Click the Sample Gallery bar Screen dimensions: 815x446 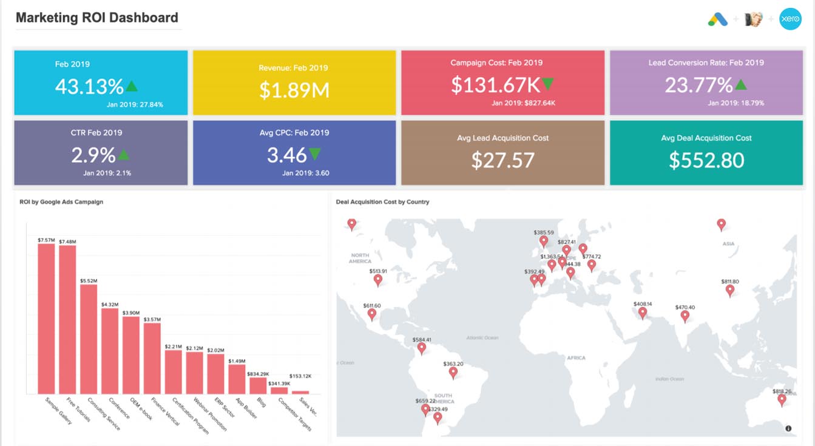click(x=46, y=319)
